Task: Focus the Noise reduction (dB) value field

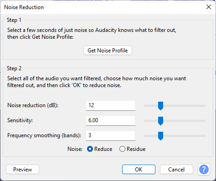Action: (111, 105)
